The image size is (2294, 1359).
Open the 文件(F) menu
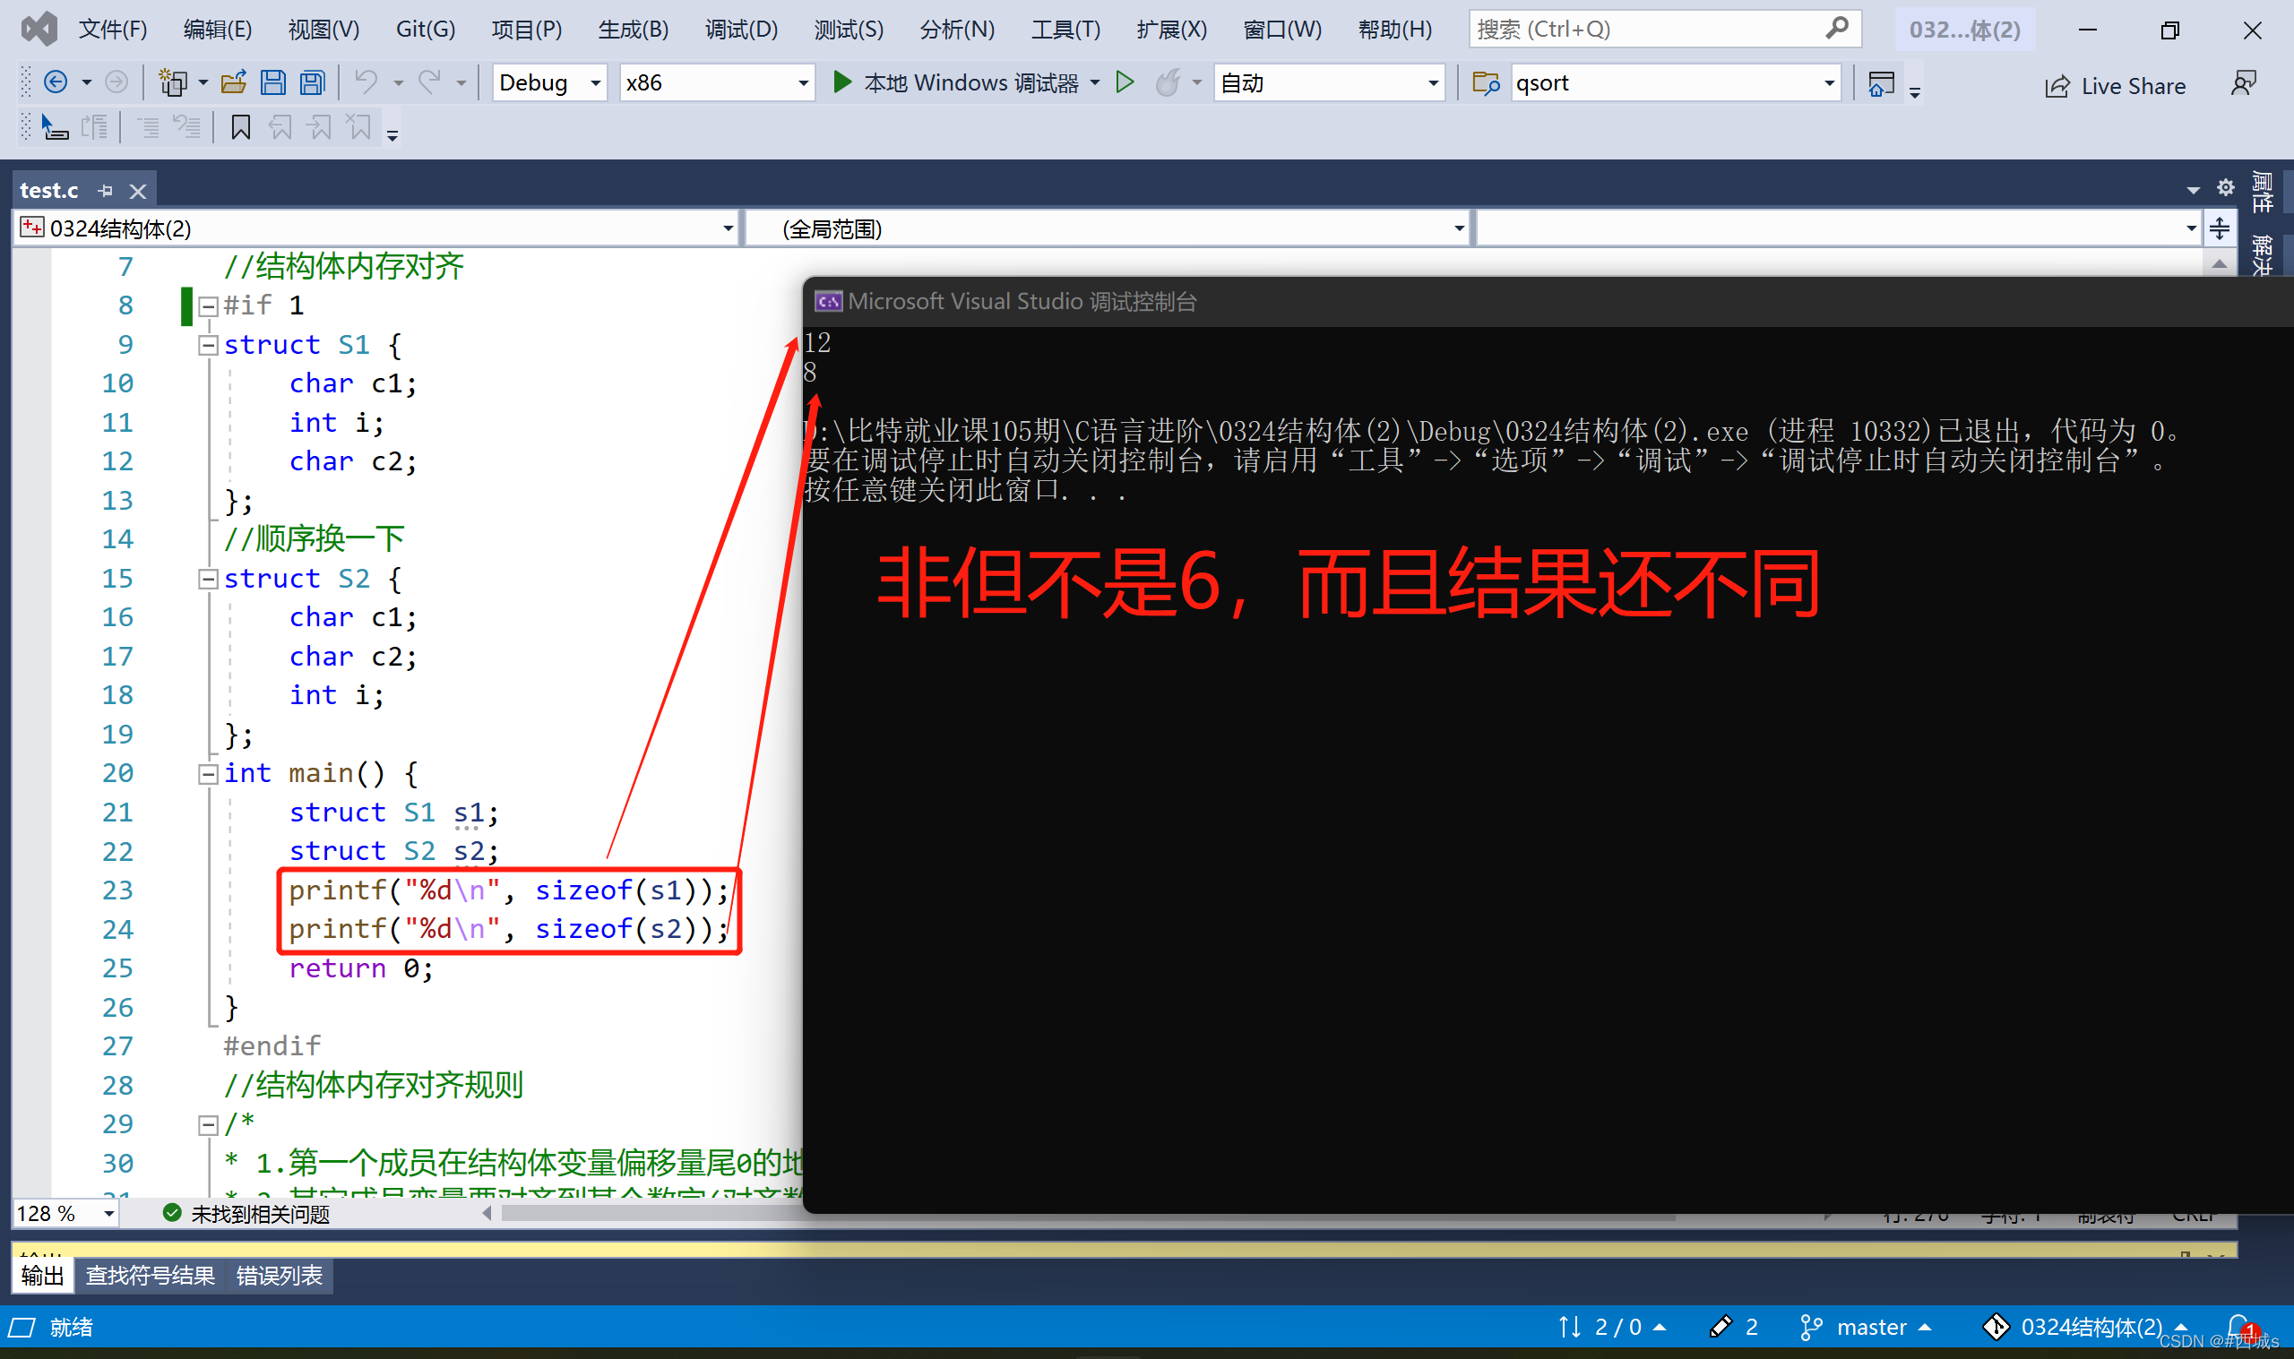[x=113, y=30]
